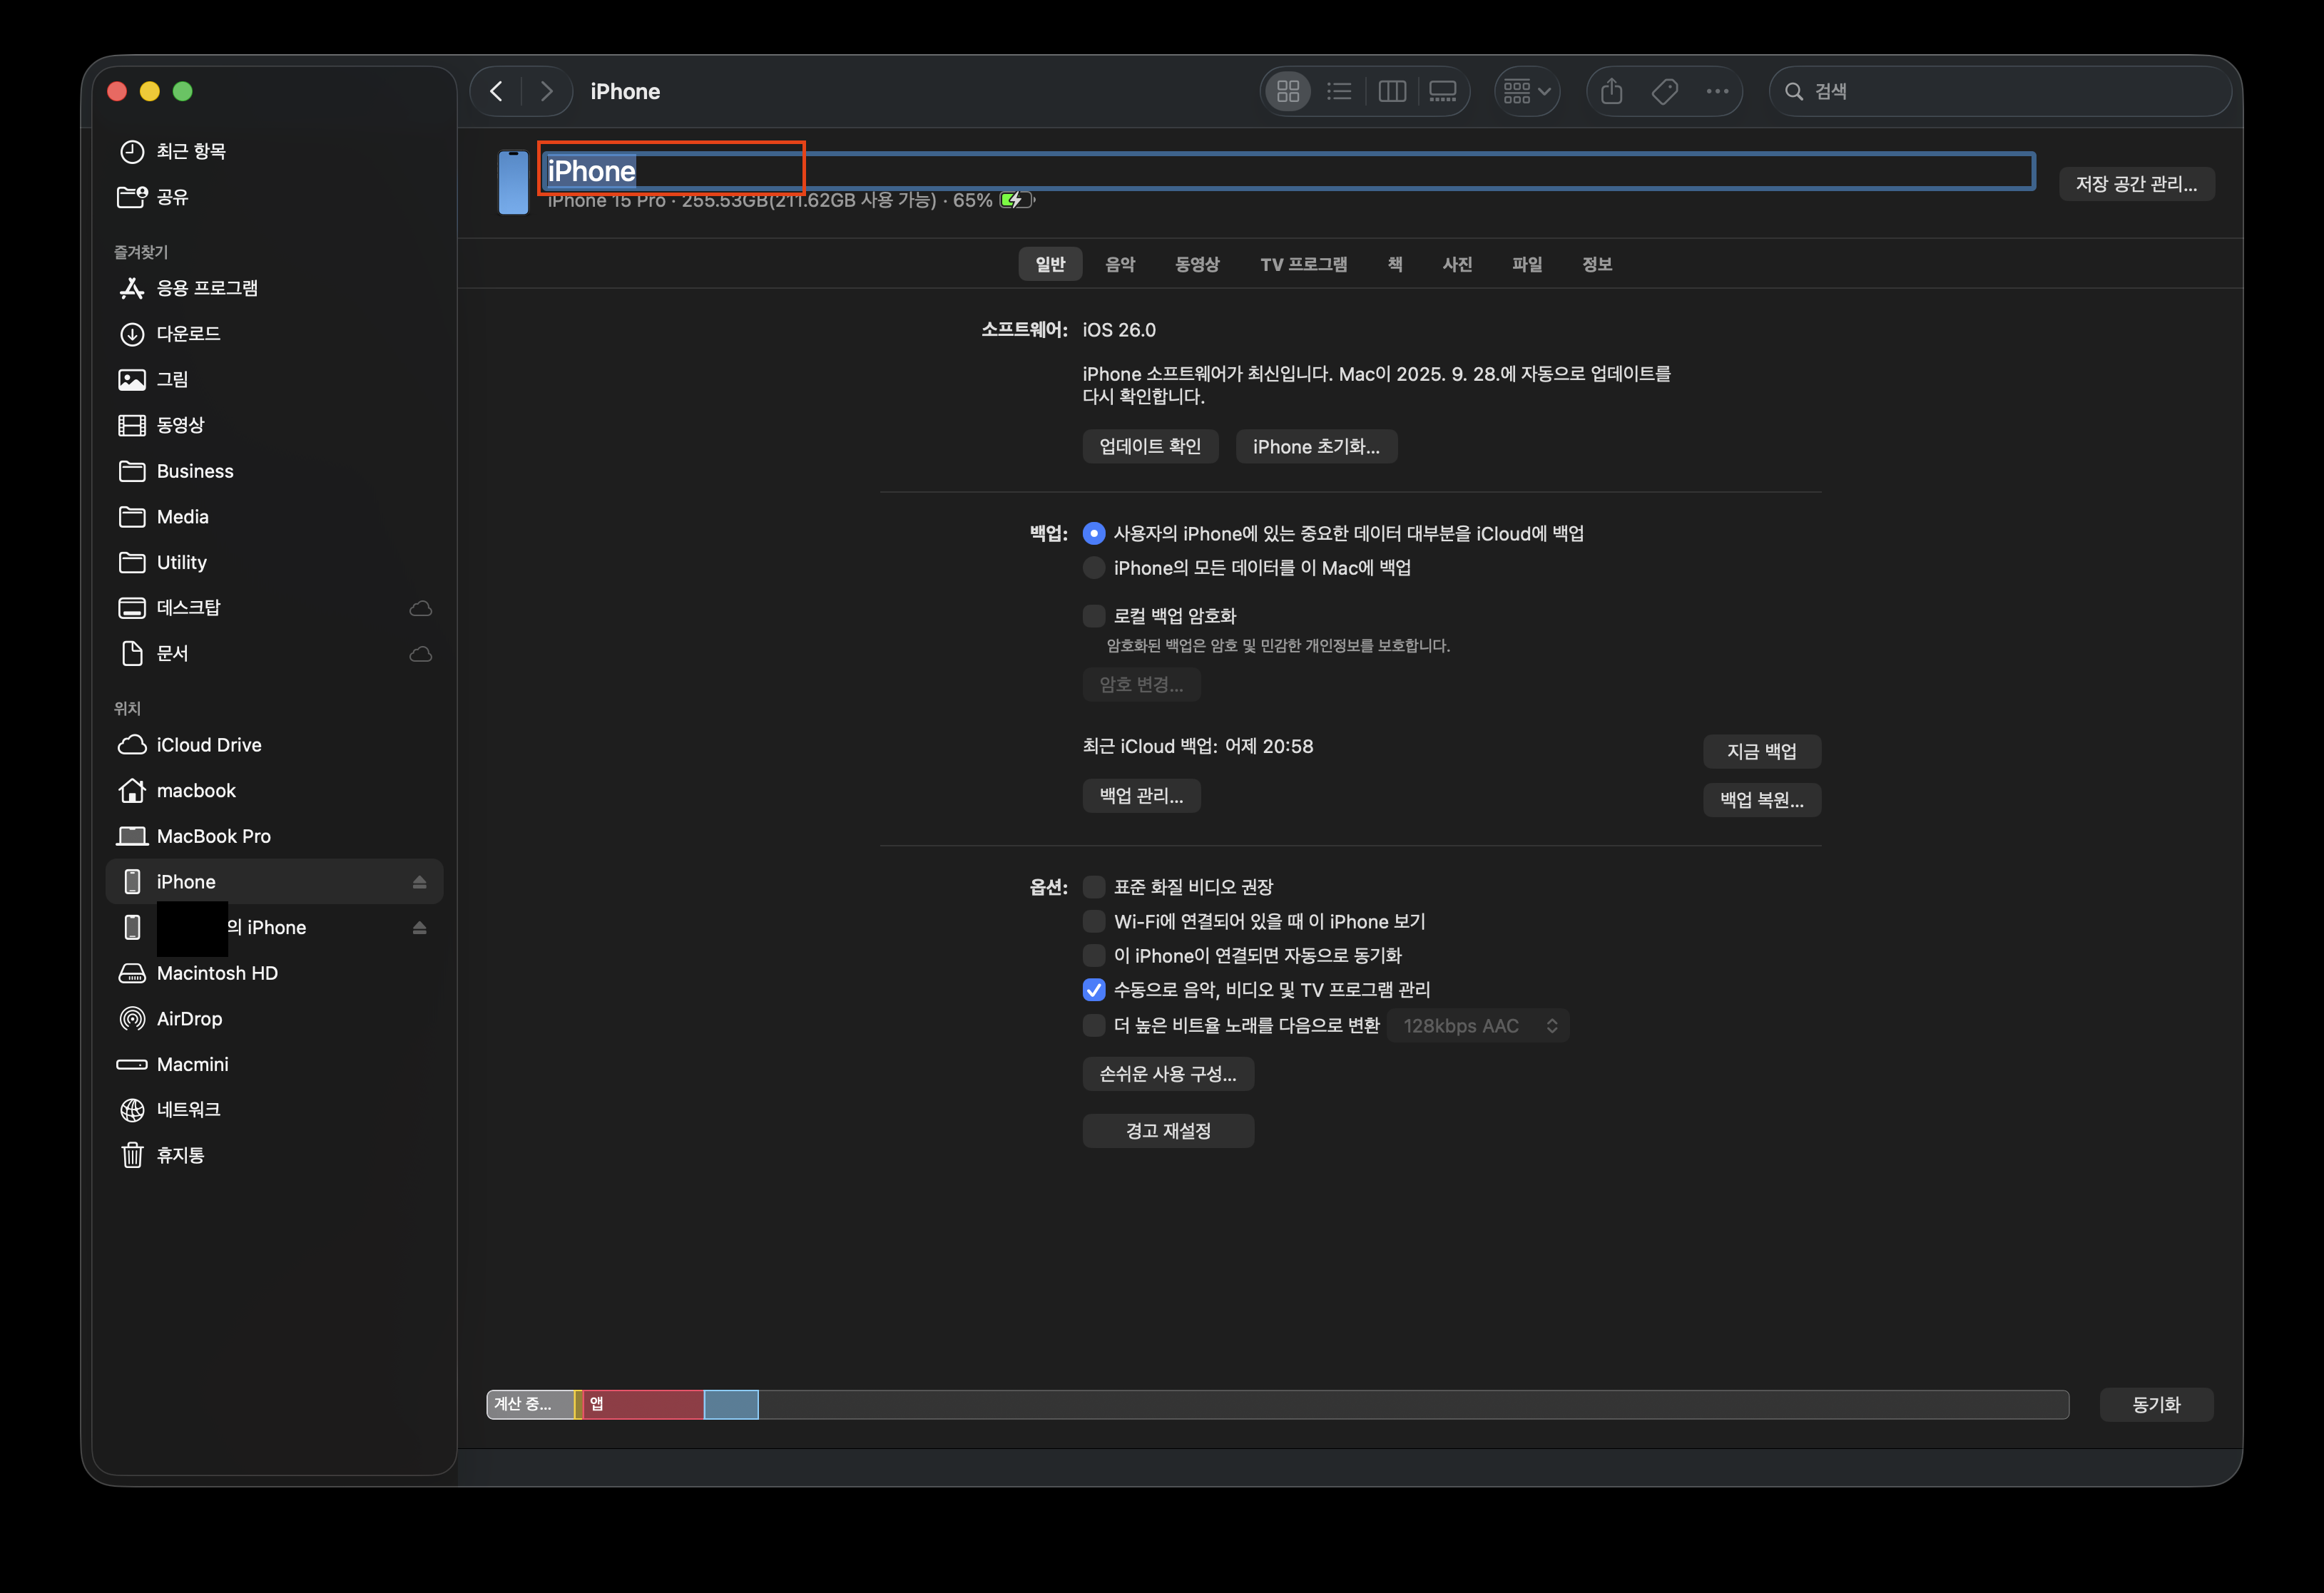Enable 로컬 백업 암호화 checkbox
The width and height of the screenshot is (2324, 1593).
[1094, 615]
